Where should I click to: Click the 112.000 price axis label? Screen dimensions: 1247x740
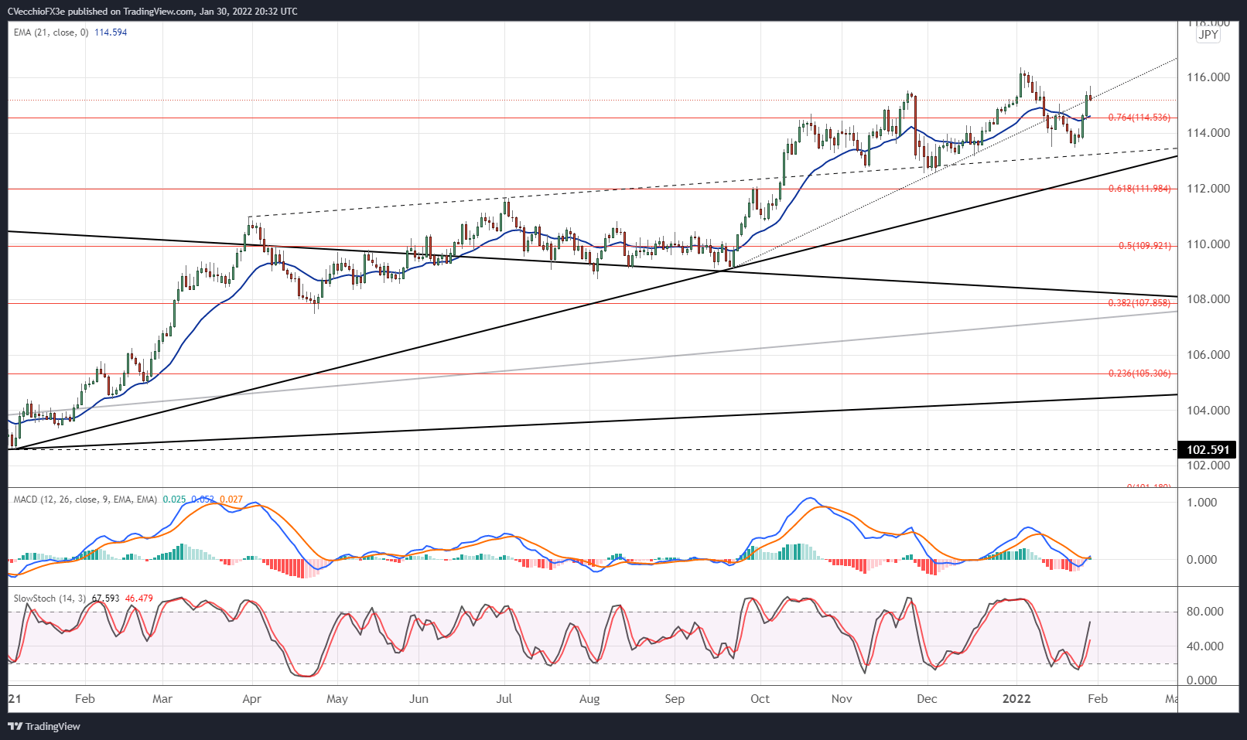point(1208,189)
